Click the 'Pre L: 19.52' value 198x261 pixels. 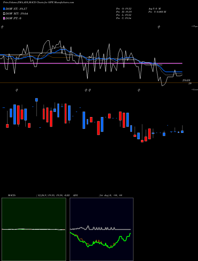pos(124,15)
